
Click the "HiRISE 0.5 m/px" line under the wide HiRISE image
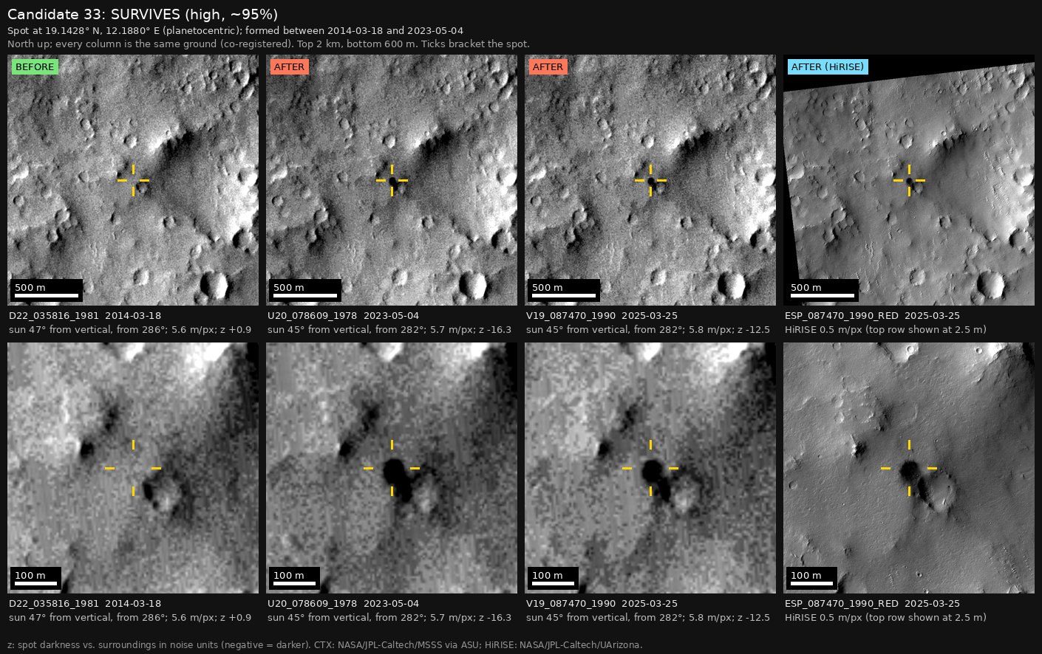tap(885, 330)
